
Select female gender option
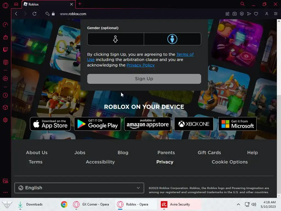coord(116,39)
